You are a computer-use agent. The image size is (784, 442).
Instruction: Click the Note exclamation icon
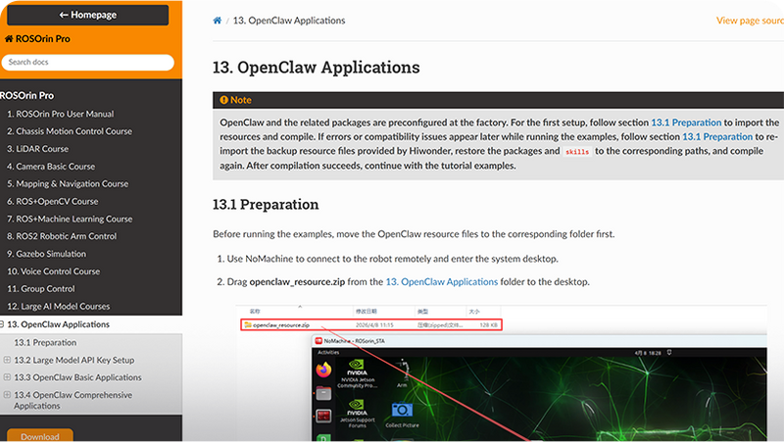coord(224,100)
